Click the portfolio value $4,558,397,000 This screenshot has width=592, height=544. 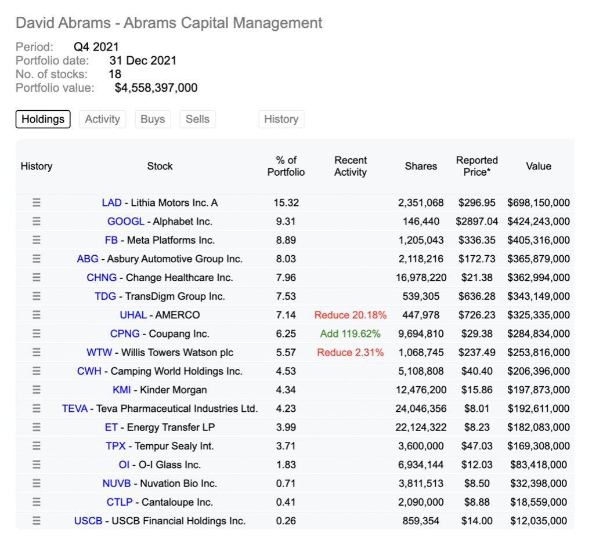pyautogui.click(x=156, y=88)
